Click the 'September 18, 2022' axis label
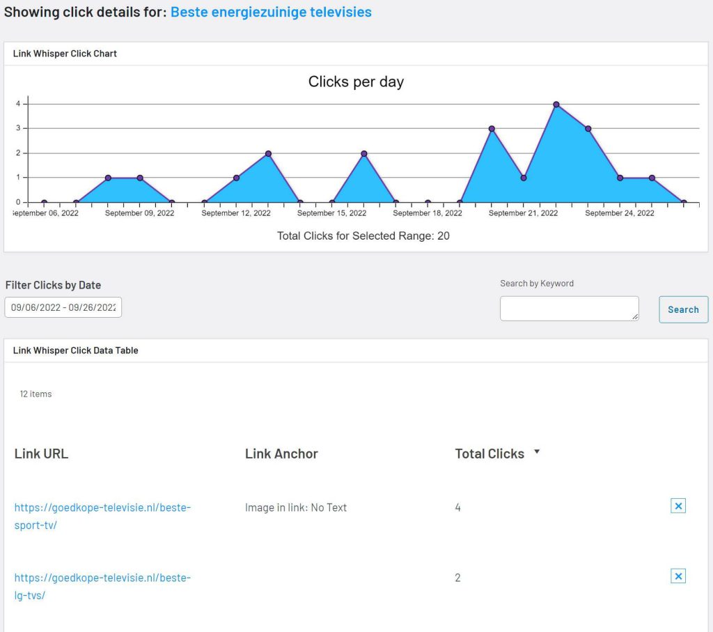The image size is (713, 632). [x=428, y=213]
